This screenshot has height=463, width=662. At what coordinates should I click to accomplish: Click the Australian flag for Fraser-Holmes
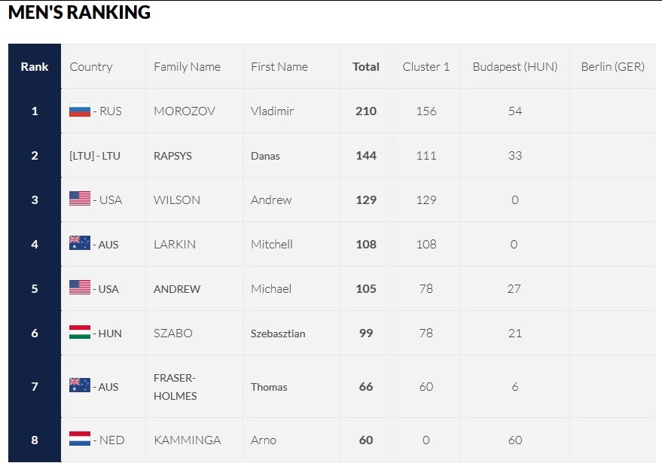80,385
